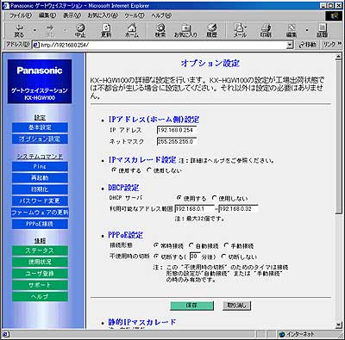Open the Mail icon dropdown arrow
The image size is (345, 340).
(x=246, y=28)
